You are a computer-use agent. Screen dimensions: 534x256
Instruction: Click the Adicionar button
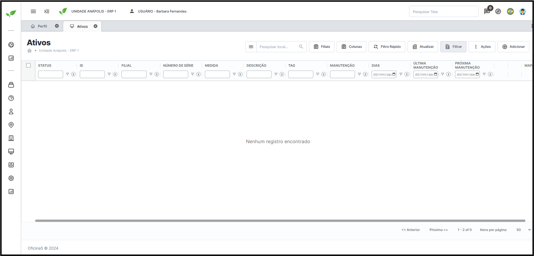pos(513,47)
